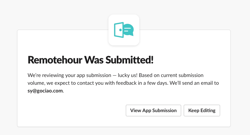Click the 'lucky us!' phrase
This screenshot has height=135, width=250.
[128, 75]
